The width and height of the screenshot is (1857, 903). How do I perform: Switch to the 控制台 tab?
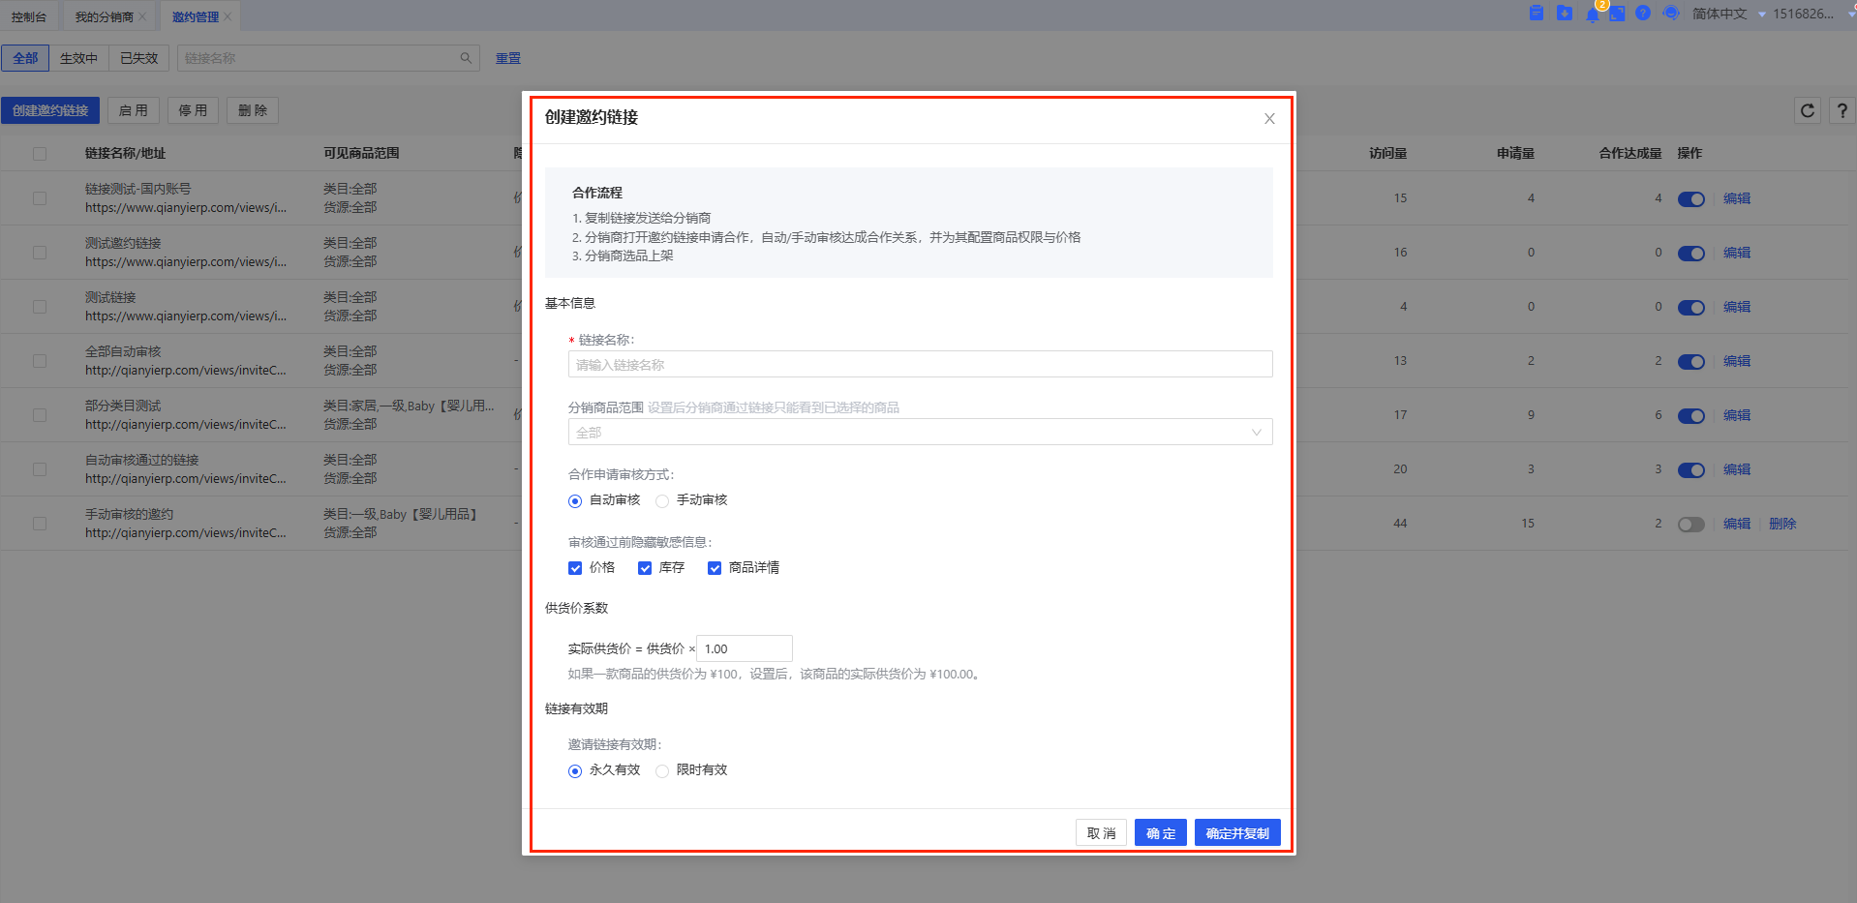pos(29,16)
